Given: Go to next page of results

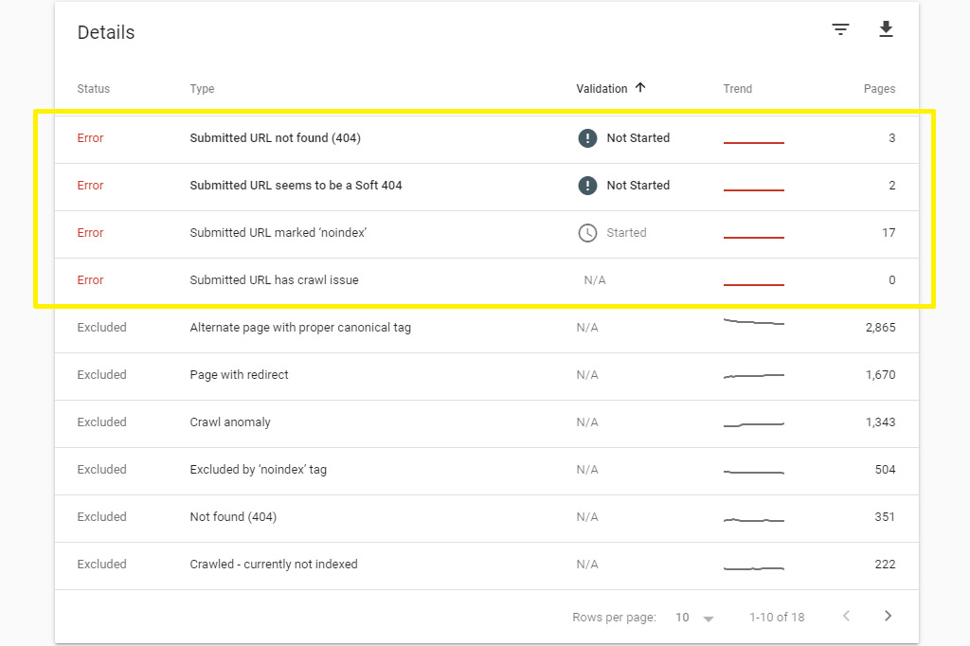Looking at the screenshot, I should coord(888,616).
